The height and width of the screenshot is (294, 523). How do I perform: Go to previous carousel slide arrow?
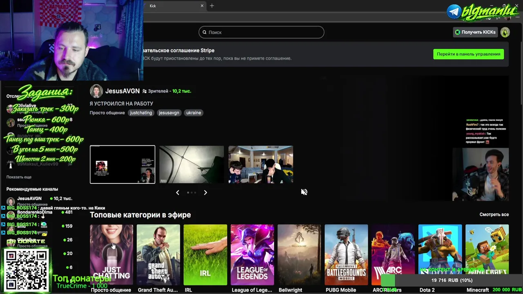click(177, 192)
